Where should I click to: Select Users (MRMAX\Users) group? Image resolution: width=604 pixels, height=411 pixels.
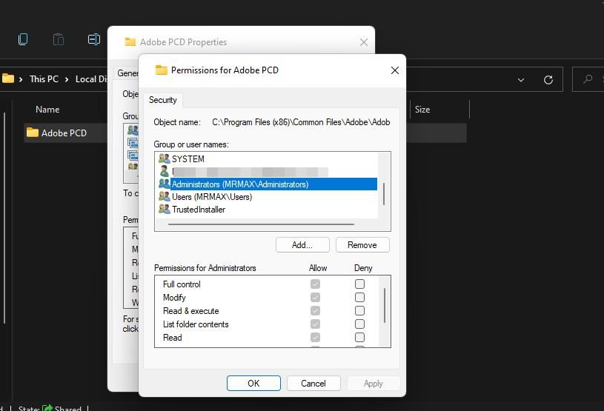click(211, 197)
